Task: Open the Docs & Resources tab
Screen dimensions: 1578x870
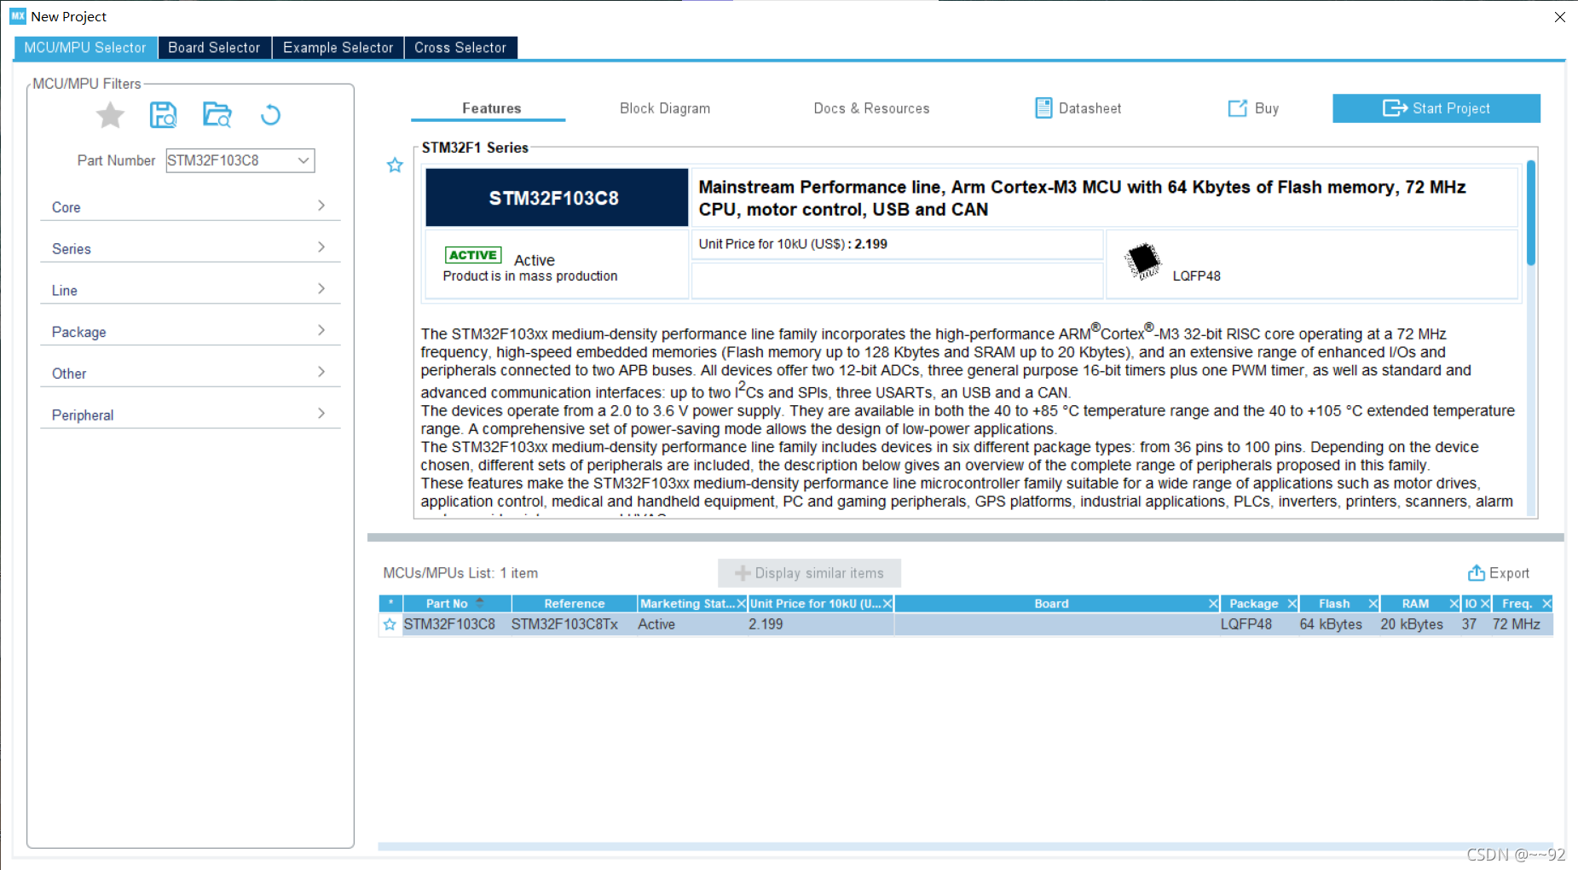Action: pos(871,108)
